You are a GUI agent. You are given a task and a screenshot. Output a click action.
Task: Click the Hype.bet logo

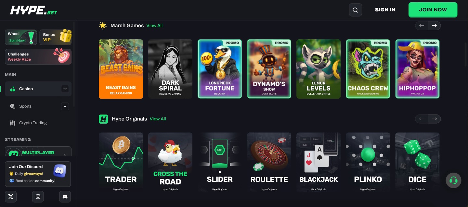coord(33,10)
